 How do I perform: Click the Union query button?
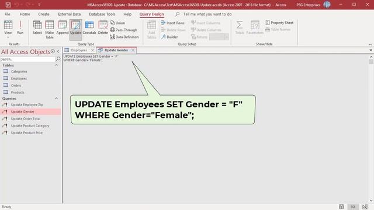coord(117,23)
